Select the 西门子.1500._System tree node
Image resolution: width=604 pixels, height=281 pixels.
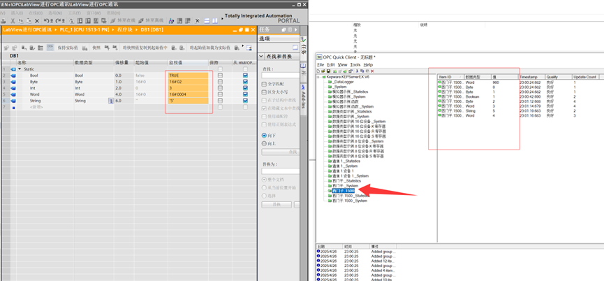tap(350, 201)
